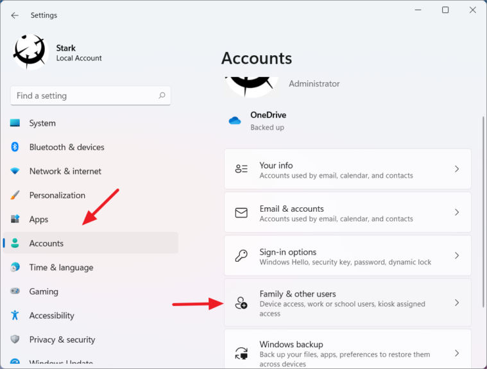
Task: Click the Email & accounts envelope icon
Action: tap(241, 212)
